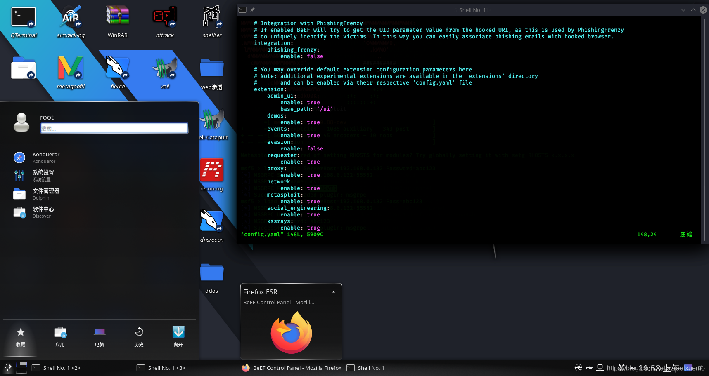Screen dimensions: 709x376
Task: Click the 'base_path: "/ui"' line in terminal
Action: (x=307, y=109)
